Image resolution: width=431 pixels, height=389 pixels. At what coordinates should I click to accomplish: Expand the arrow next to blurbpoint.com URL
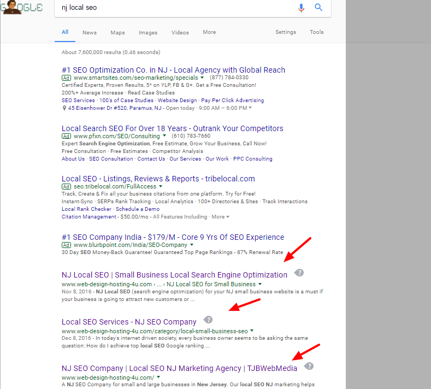pos(192,245)
